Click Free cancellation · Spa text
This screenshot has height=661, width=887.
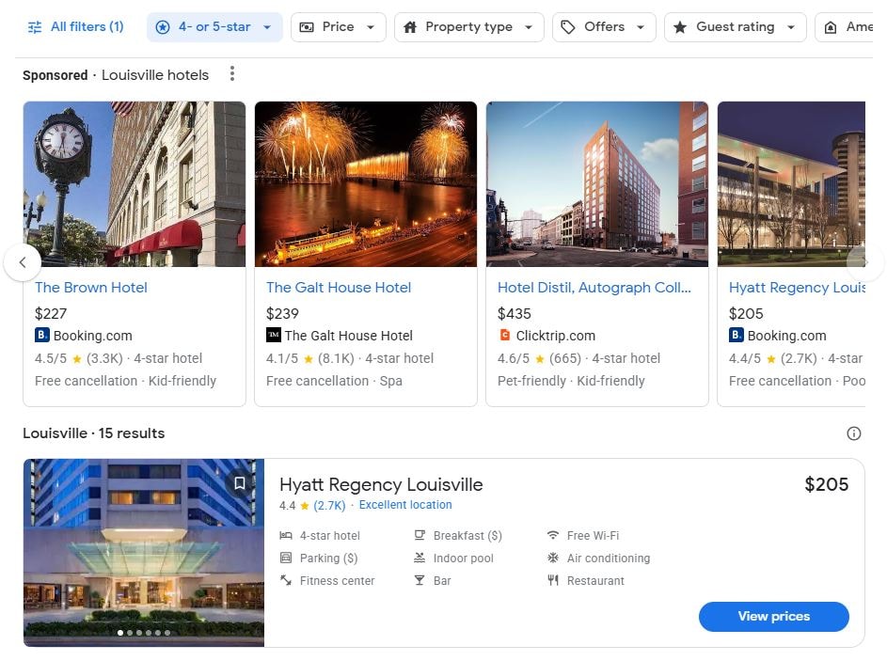[x=334, y=381]
